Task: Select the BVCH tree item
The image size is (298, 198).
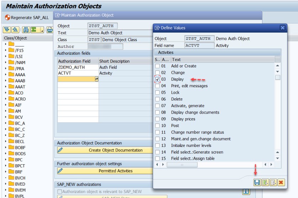Action: (x=20, y=178)
